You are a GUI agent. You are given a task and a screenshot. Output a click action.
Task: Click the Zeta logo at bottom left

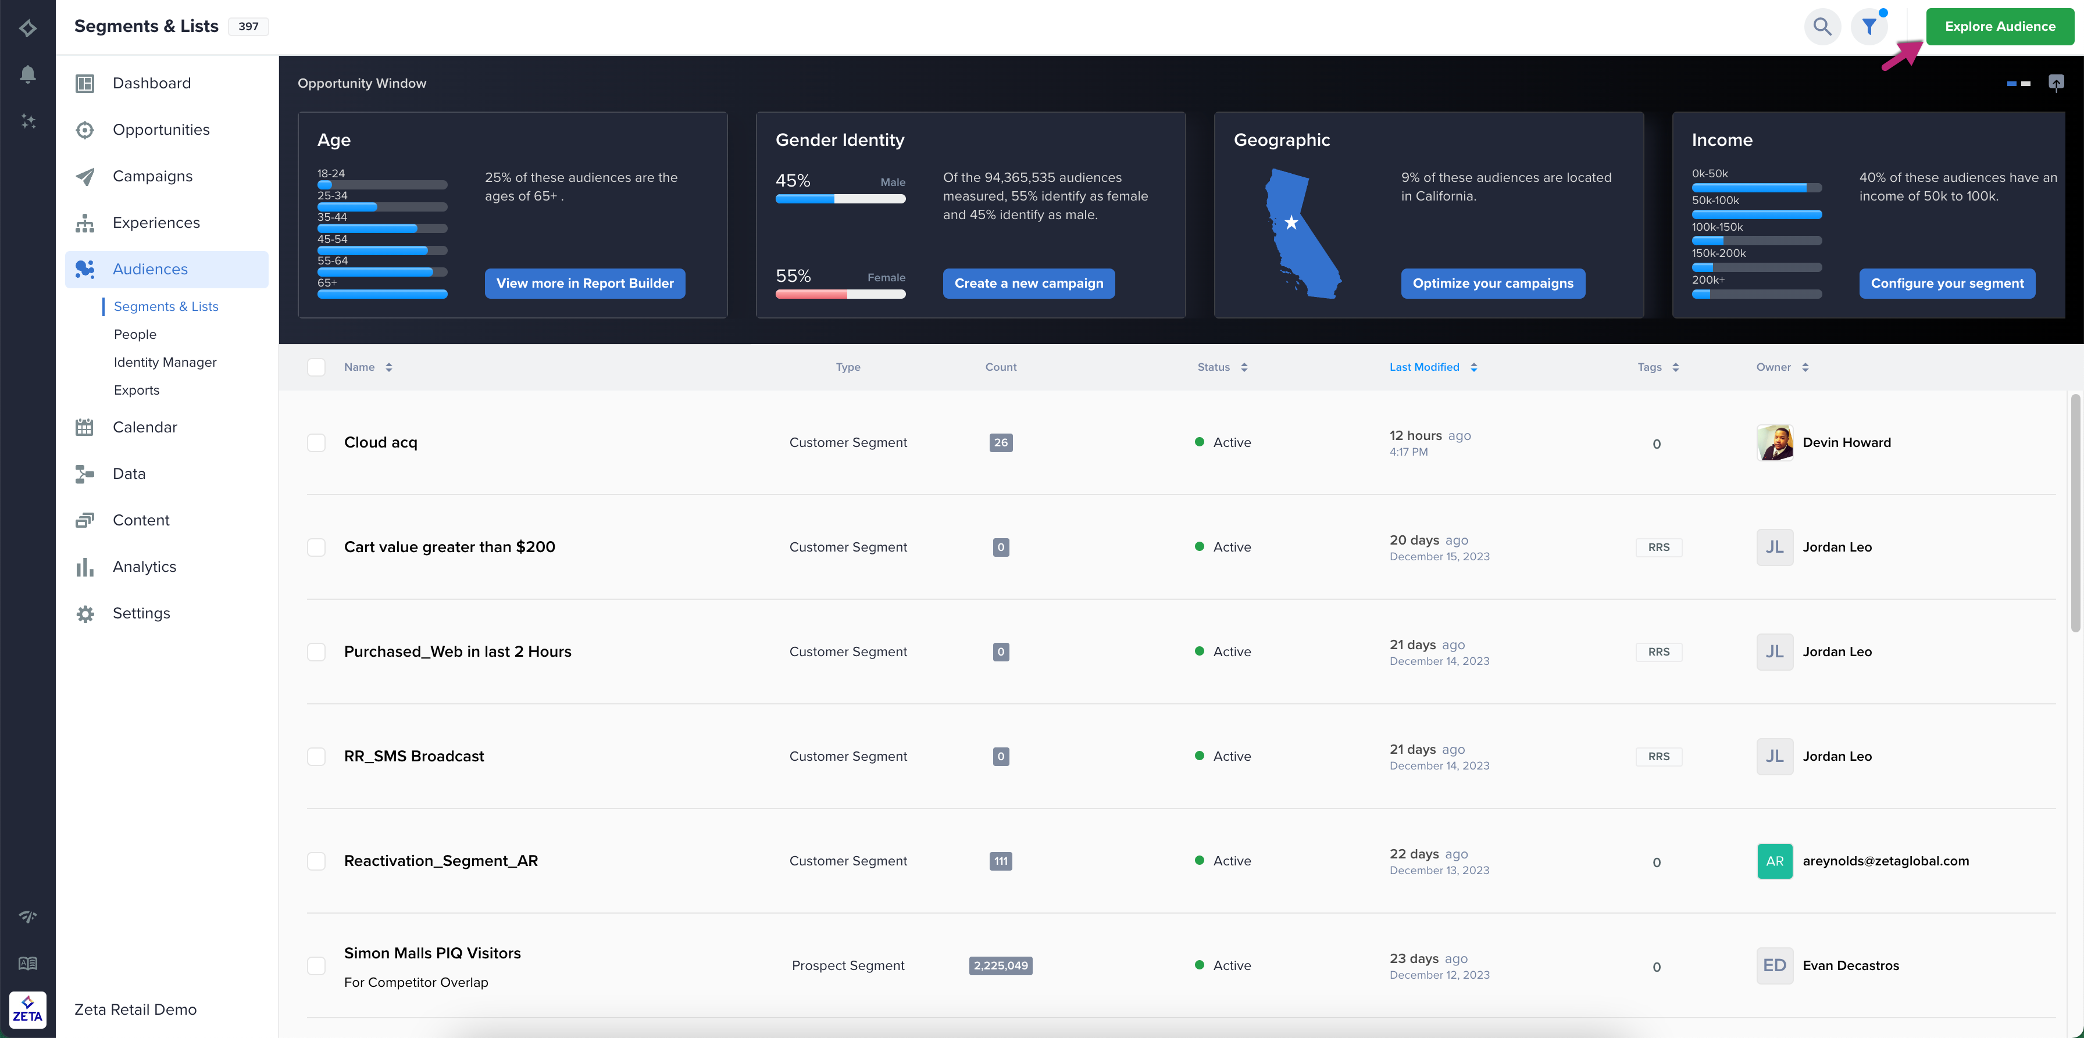point(27,1009)
